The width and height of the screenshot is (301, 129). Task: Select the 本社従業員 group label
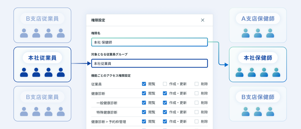(x=42, y=58)
